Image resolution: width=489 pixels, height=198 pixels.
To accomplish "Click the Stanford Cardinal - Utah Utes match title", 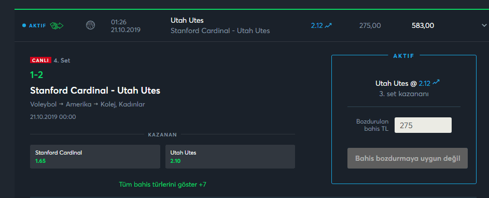I will pos(95,91).
